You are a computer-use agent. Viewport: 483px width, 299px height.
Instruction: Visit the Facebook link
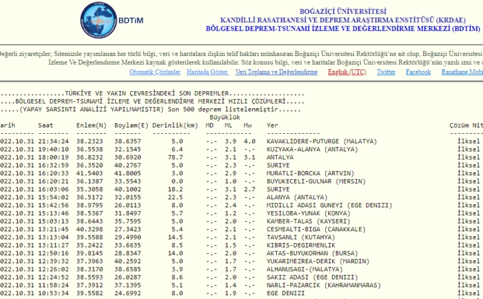coord(418,72)
